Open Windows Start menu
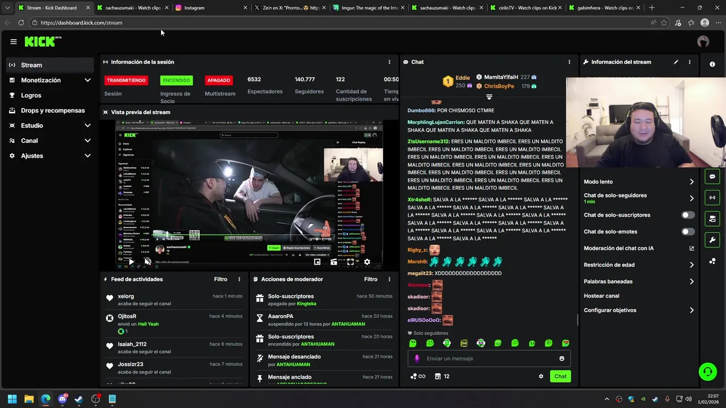 (12, 399)
